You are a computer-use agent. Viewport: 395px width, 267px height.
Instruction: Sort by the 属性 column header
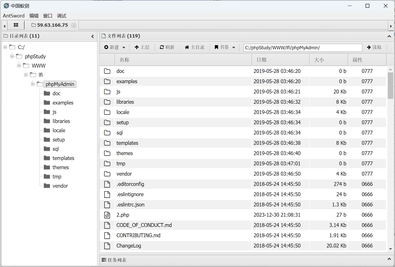(367, 60)
